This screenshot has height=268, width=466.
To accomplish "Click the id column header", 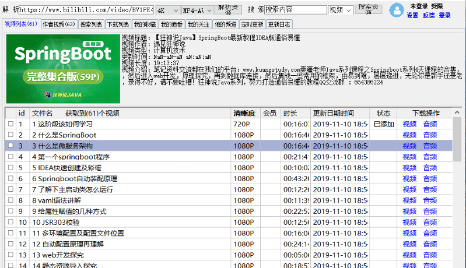I will 23,113.
